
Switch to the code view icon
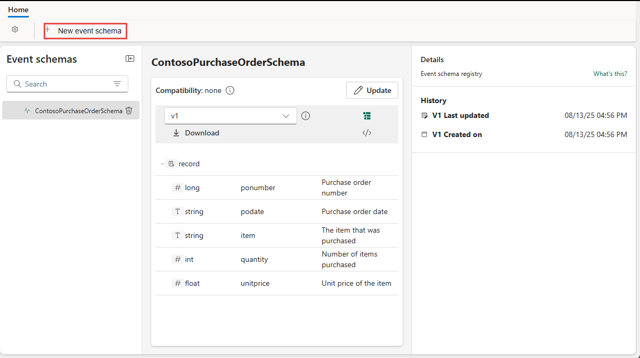coord(367,133)
